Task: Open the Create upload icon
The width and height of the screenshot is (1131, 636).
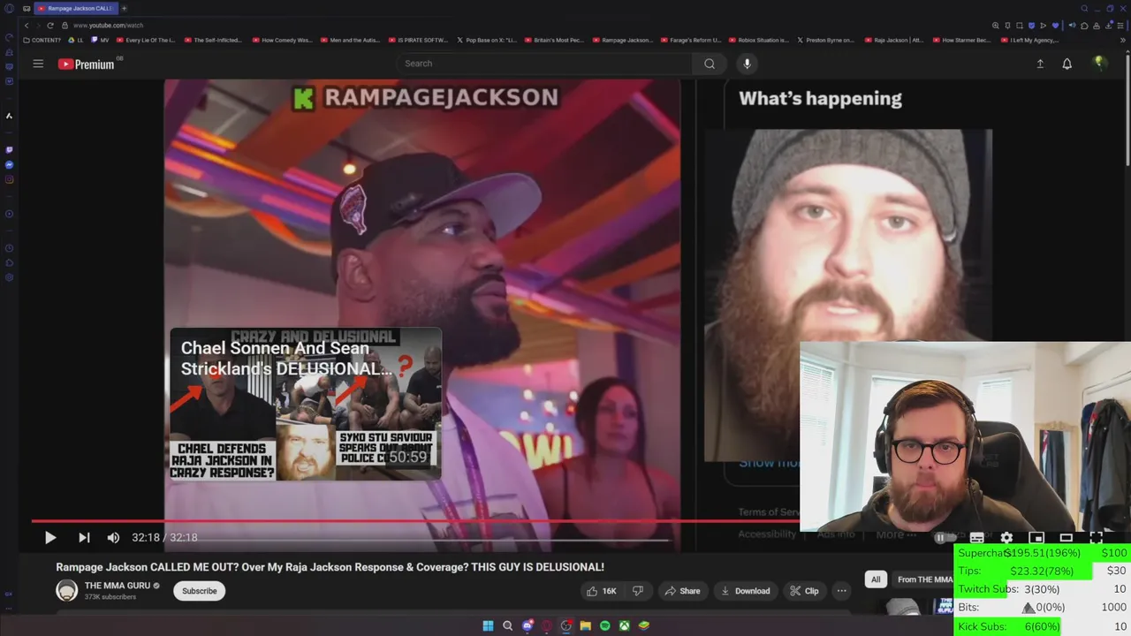Action: pos(1040,64)
